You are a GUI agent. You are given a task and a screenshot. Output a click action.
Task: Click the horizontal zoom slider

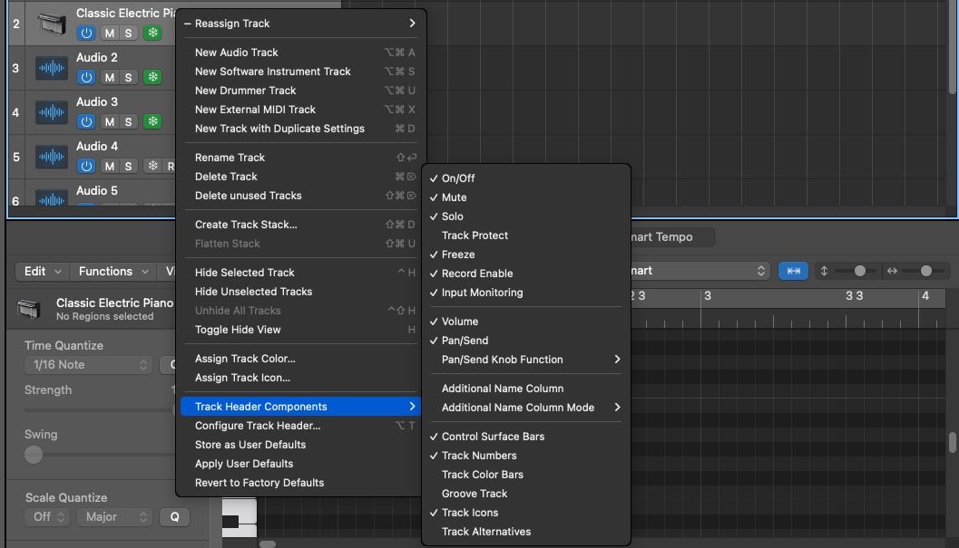(925, 270)
